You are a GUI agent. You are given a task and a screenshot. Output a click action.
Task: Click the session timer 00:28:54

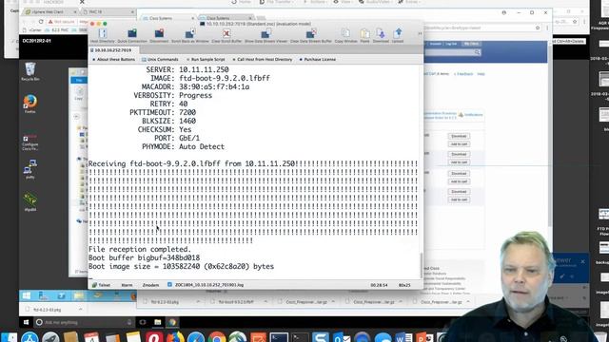point(379,285)
